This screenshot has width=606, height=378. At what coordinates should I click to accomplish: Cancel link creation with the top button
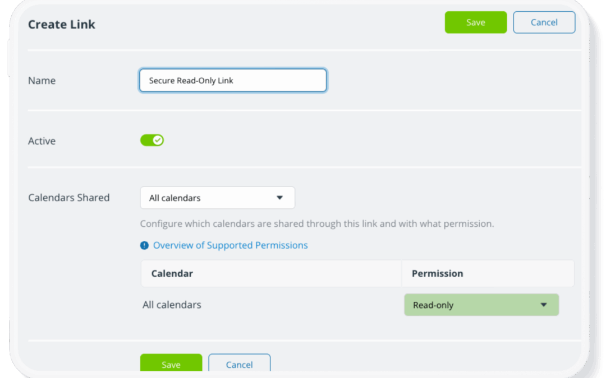click(x=544, y=22)
